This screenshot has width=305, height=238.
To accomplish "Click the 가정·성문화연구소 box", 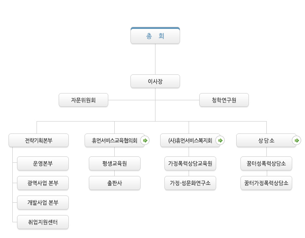I will pyautogui.click(x=190, y=183).
